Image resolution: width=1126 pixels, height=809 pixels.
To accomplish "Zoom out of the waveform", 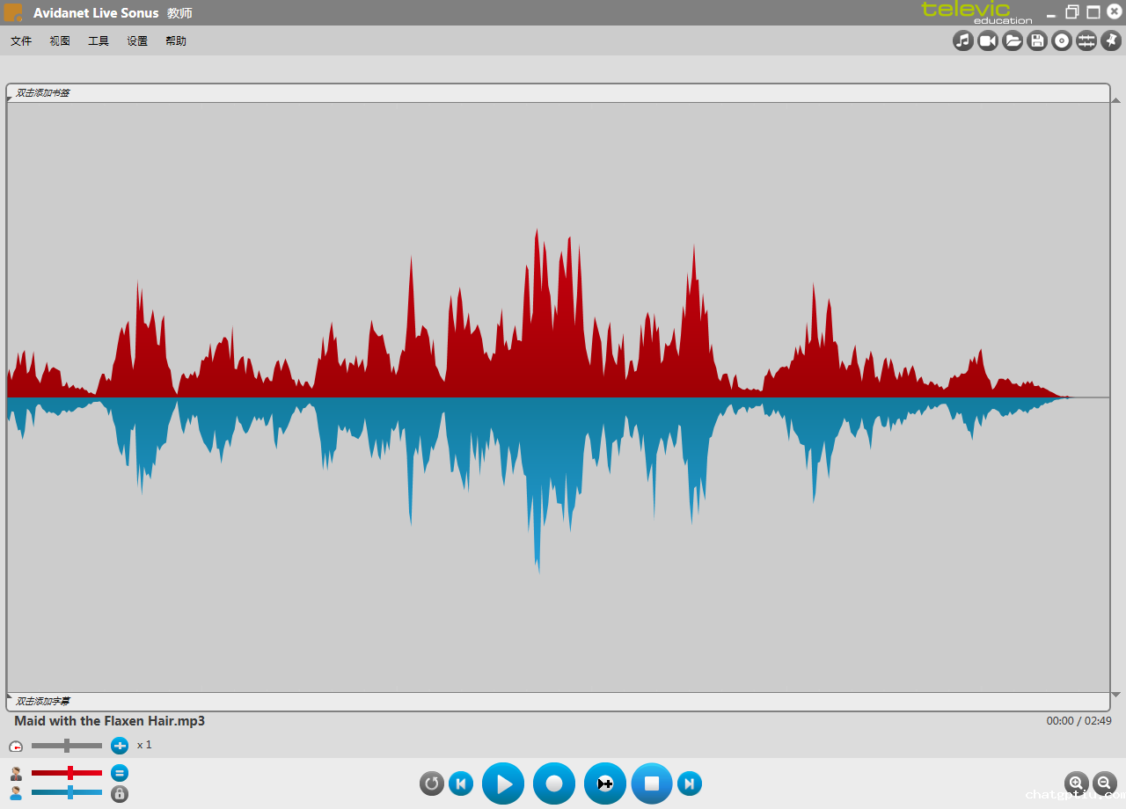I will (1104, 783).
